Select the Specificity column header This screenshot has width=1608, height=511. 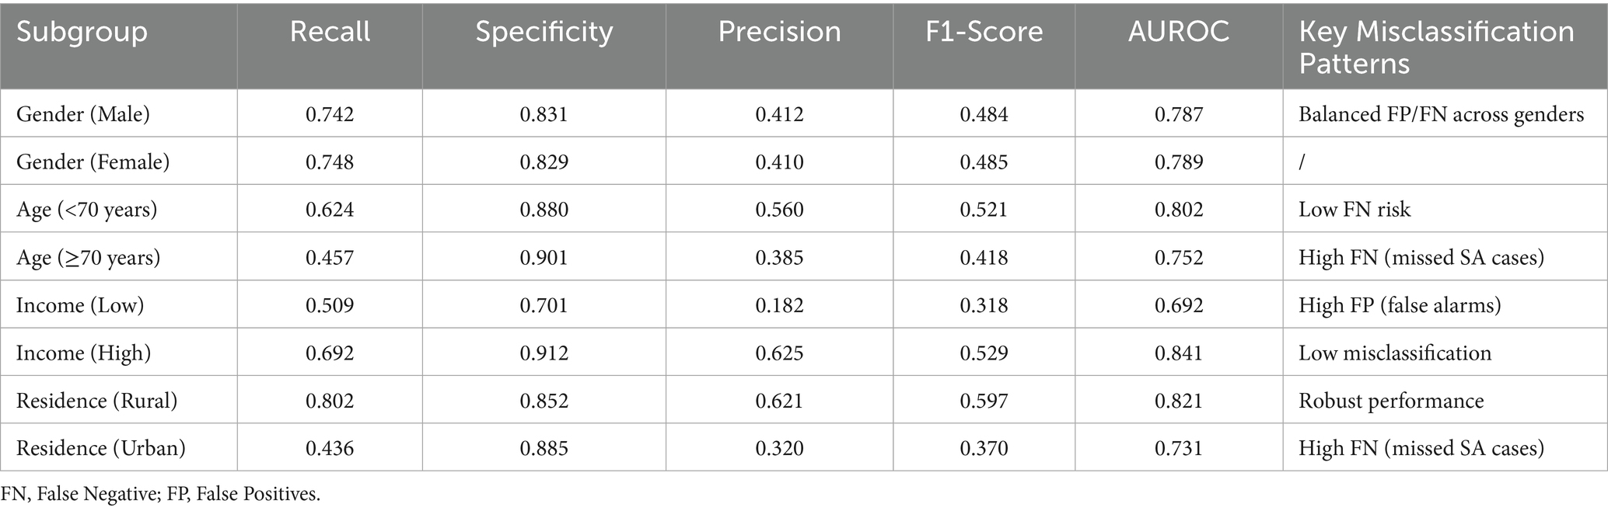[x=544, y=32]
